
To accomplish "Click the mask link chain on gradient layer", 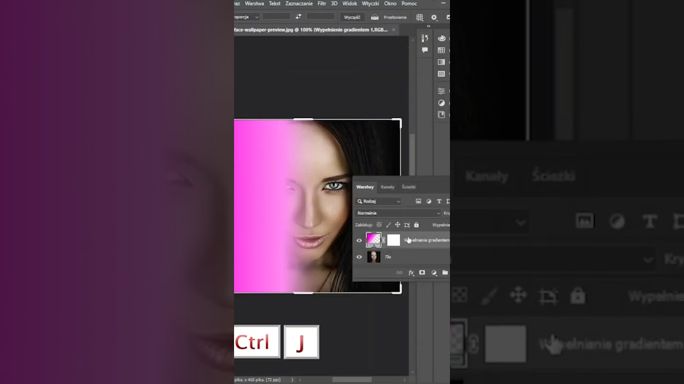I will click(x=384, y=240).
